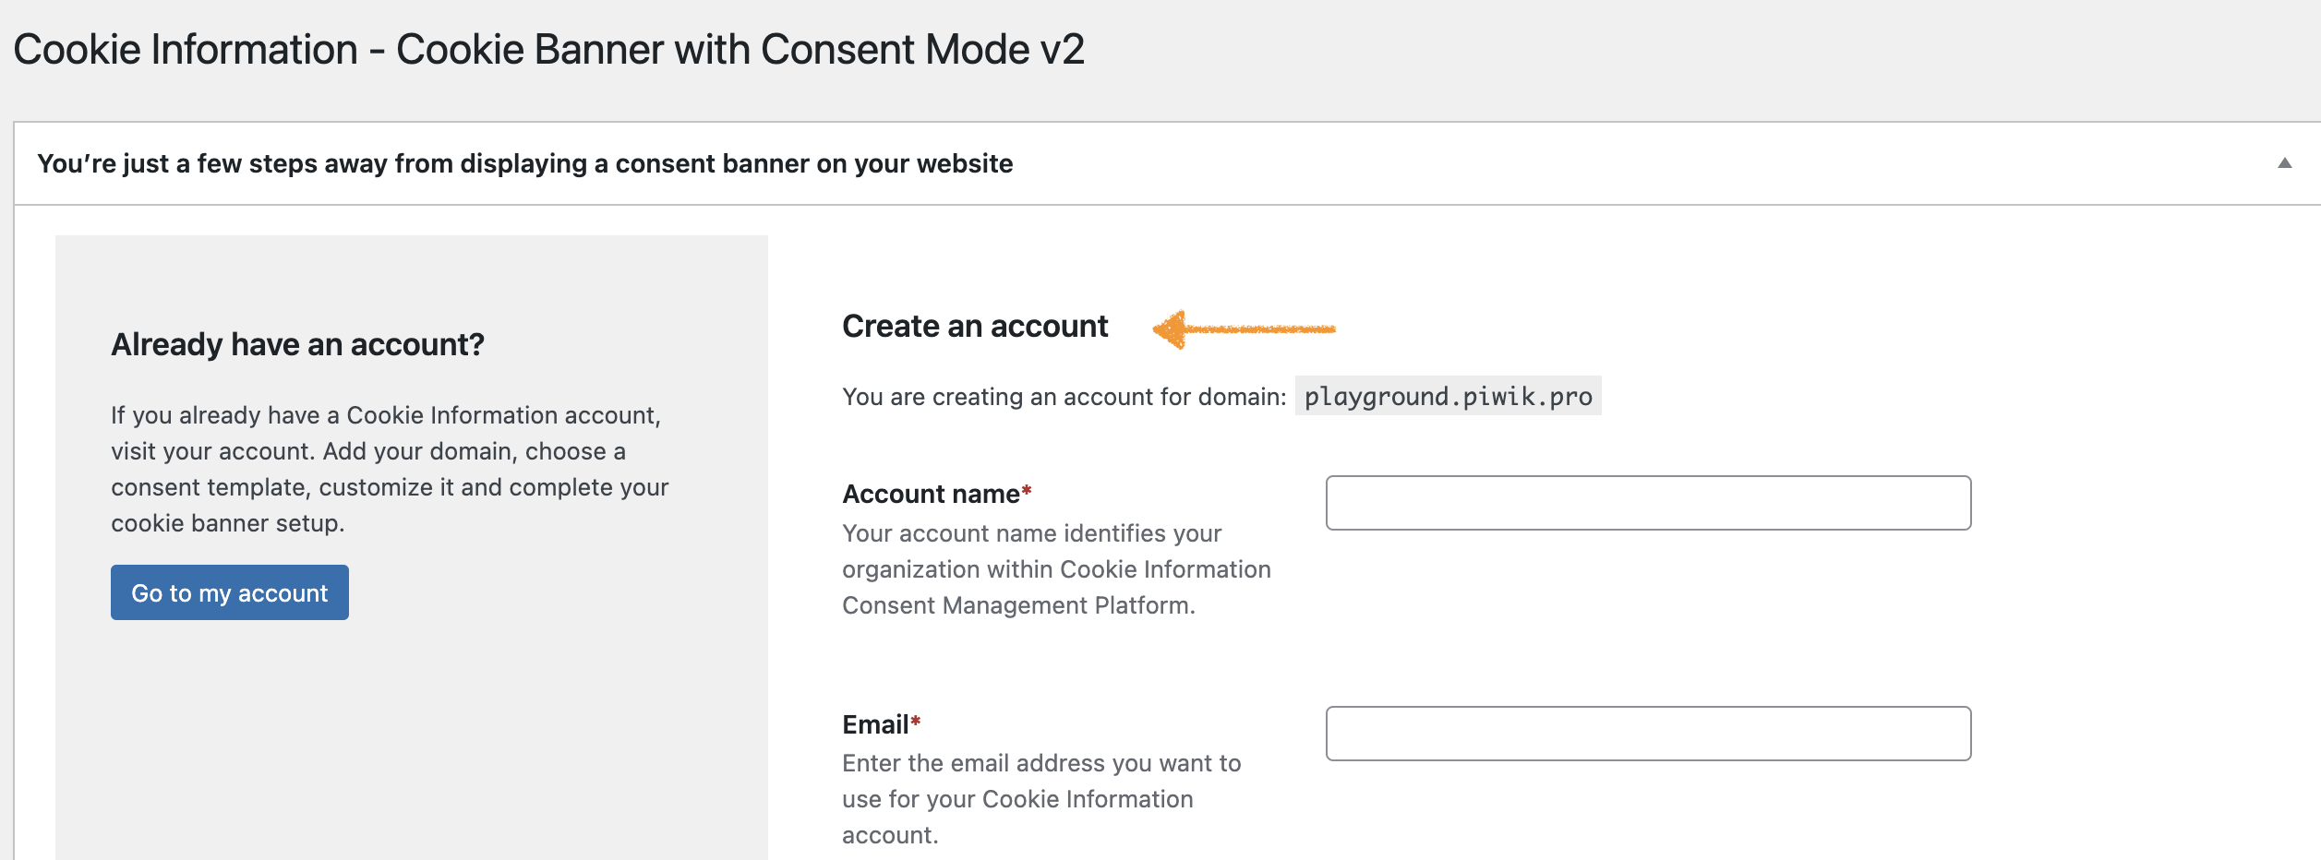Click the Create an account heading
This screenshot has width=2321, height=860.
click(x=974, y=327)
